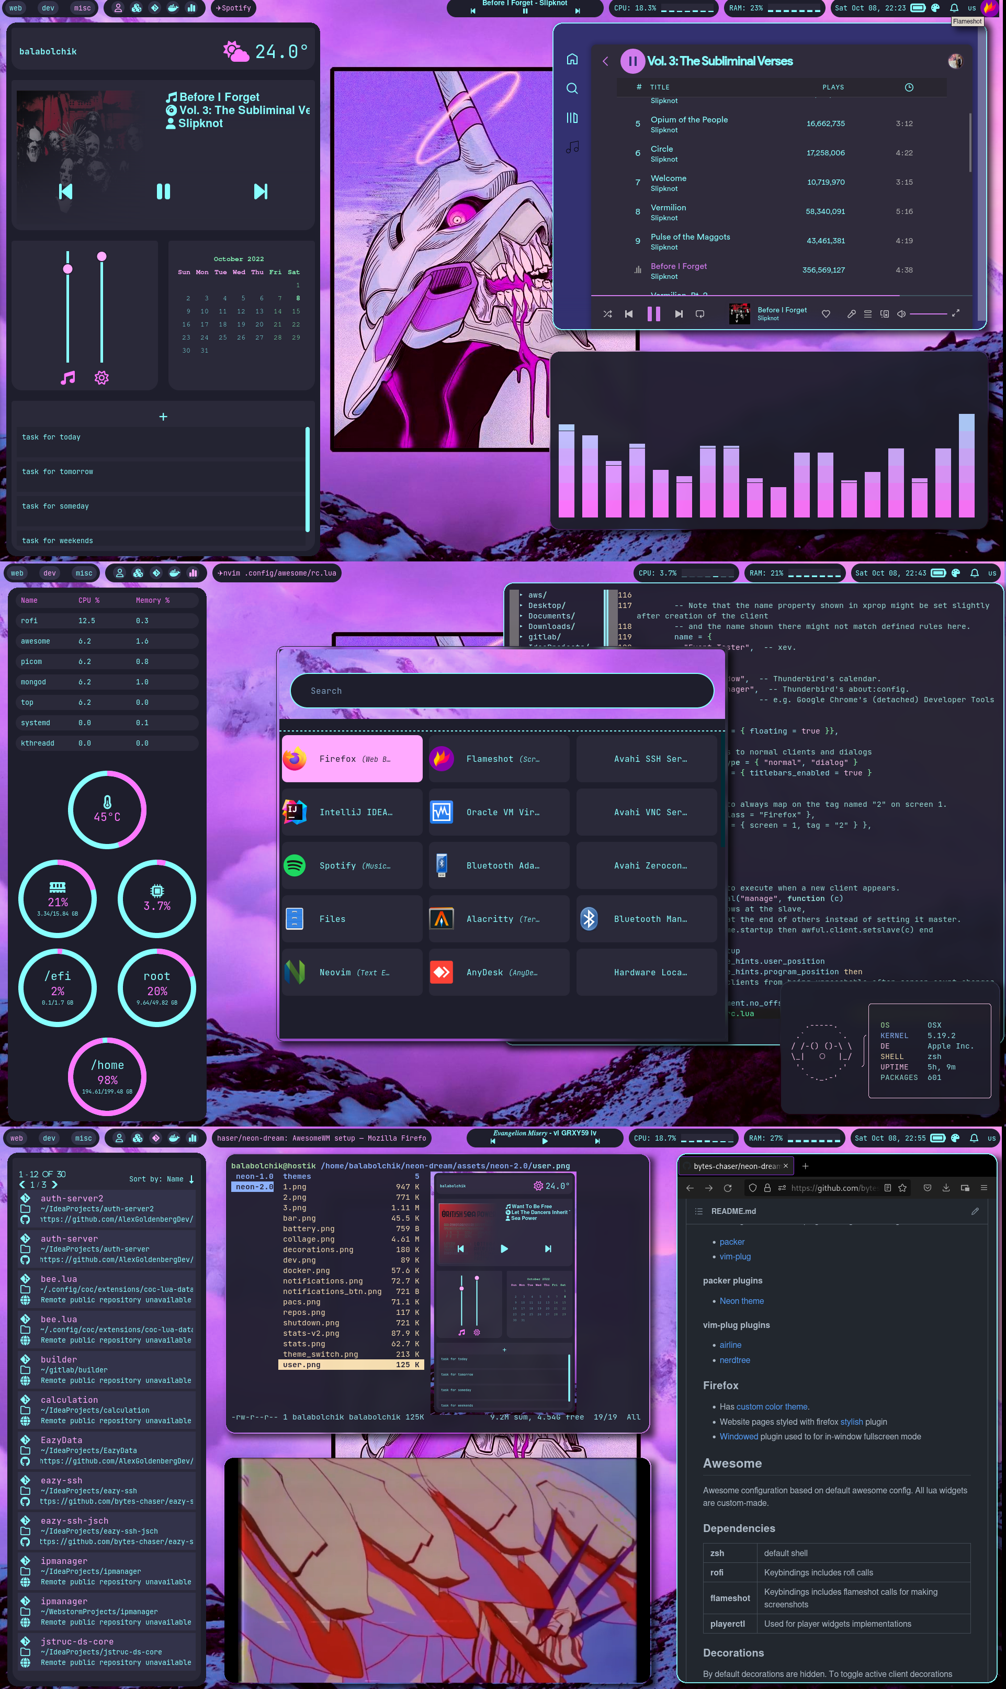Adjust the Spotify volume slider
1006x1689 pixels.
pyautogui.click(x=928, y=314)
